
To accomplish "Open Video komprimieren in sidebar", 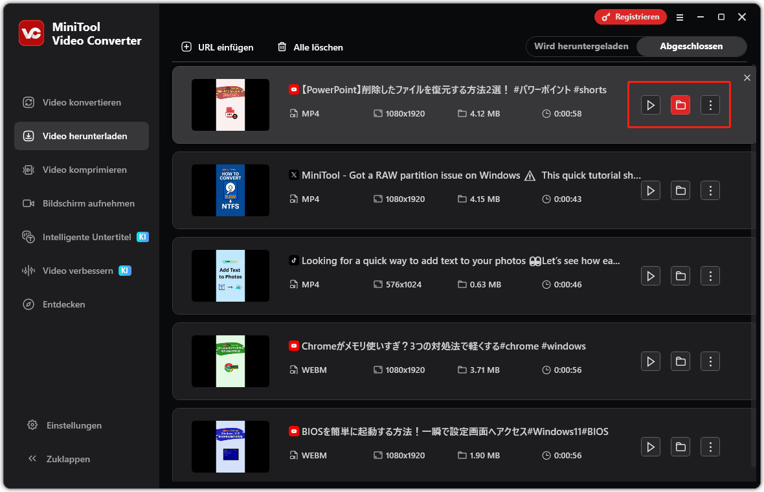I will [82, 170].
